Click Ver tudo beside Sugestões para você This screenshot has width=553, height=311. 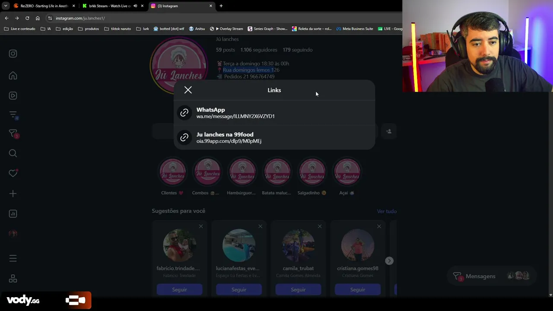click(387, 211)
